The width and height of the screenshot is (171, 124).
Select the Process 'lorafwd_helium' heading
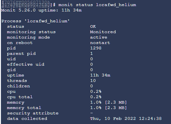(x=35, y=21)
